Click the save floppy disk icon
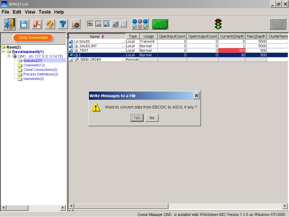The image size is (289, 217). 24,24
